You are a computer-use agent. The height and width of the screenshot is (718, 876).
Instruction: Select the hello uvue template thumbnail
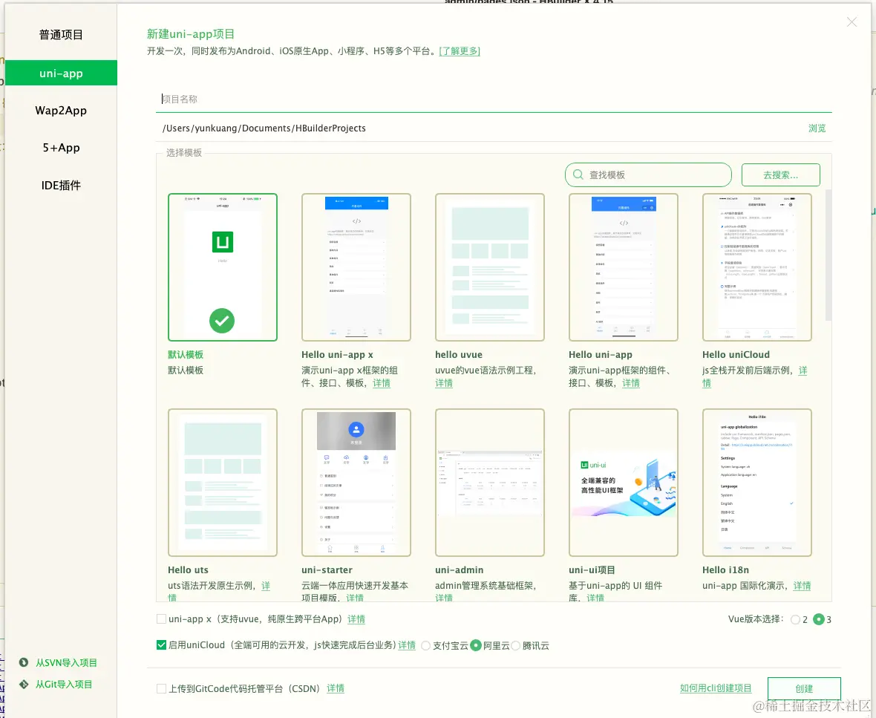pyautogui.click(x=490, y=267)
